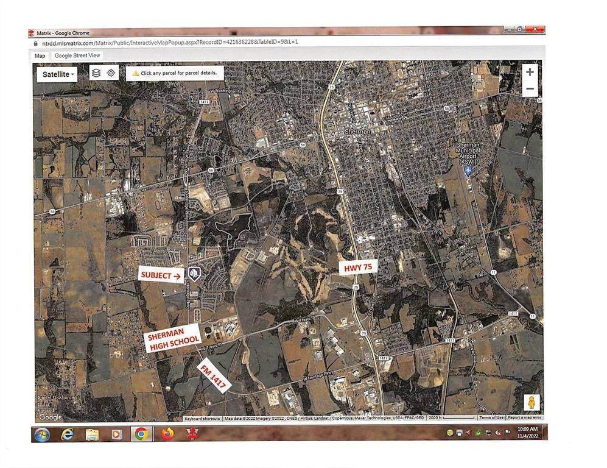Viewport: 607px width, 468px height.
Task: Click the Google logo on map
Action: coord(51,417)
